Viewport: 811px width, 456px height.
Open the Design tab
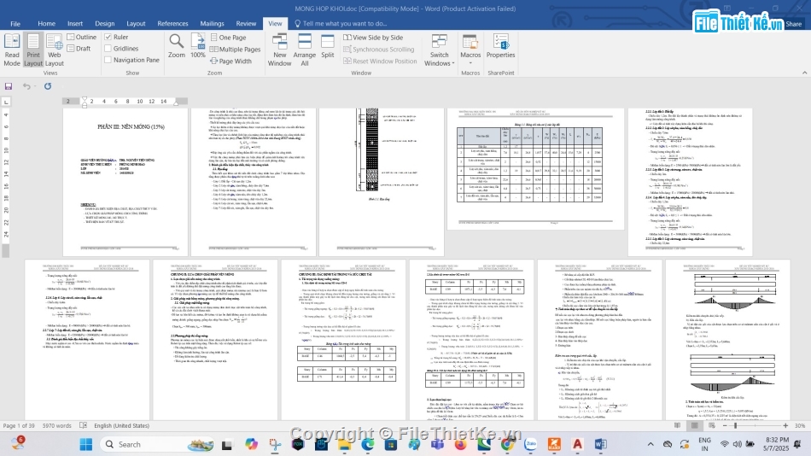pos(104,23)
